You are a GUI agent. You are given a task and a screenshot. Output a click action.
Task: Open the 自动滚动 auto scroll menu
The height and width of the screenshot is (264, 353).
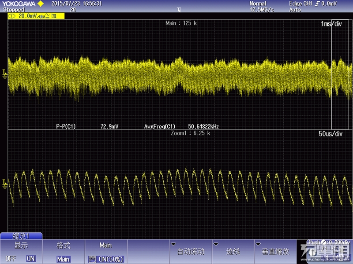point(191,251)
